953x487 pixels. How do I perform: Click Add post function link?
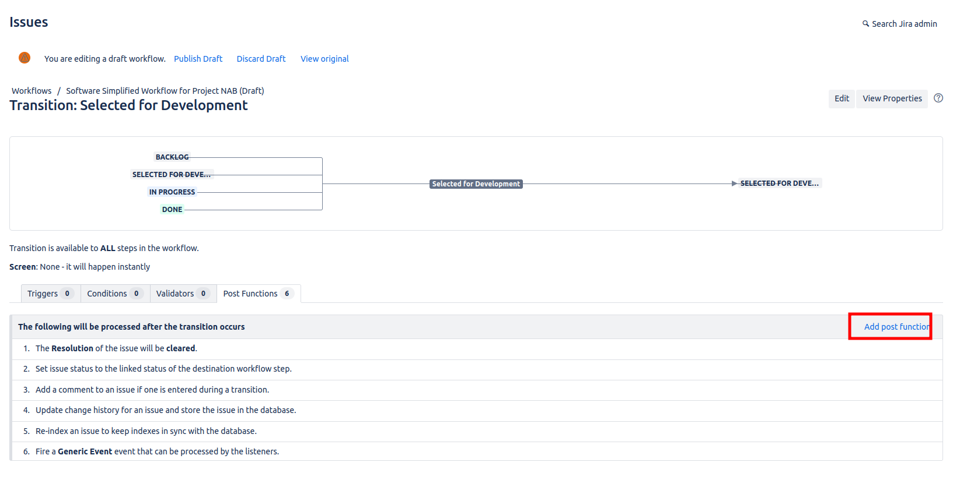pyautogui.click(x=897, y=327)
